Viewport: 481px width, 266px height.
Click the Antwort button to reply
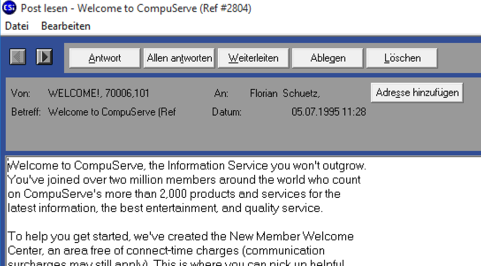(105, 58)
